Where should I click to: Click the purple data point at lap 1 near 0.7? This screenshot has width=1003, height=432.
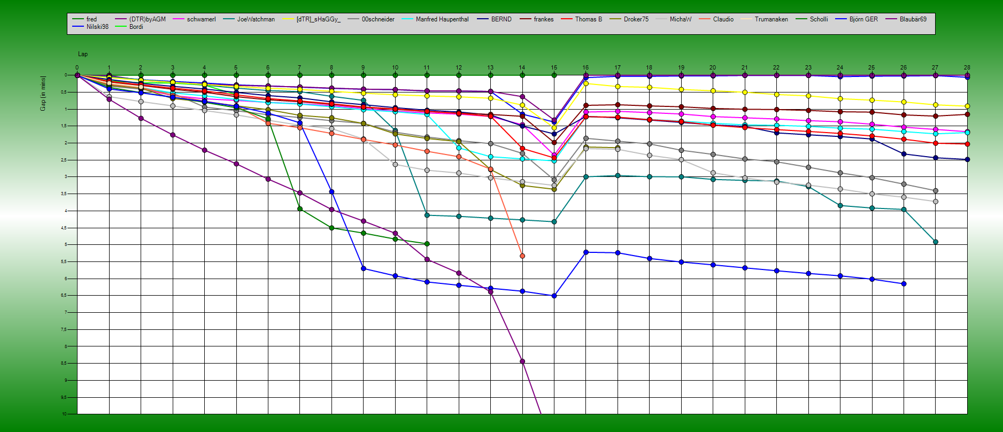point(109,99)
